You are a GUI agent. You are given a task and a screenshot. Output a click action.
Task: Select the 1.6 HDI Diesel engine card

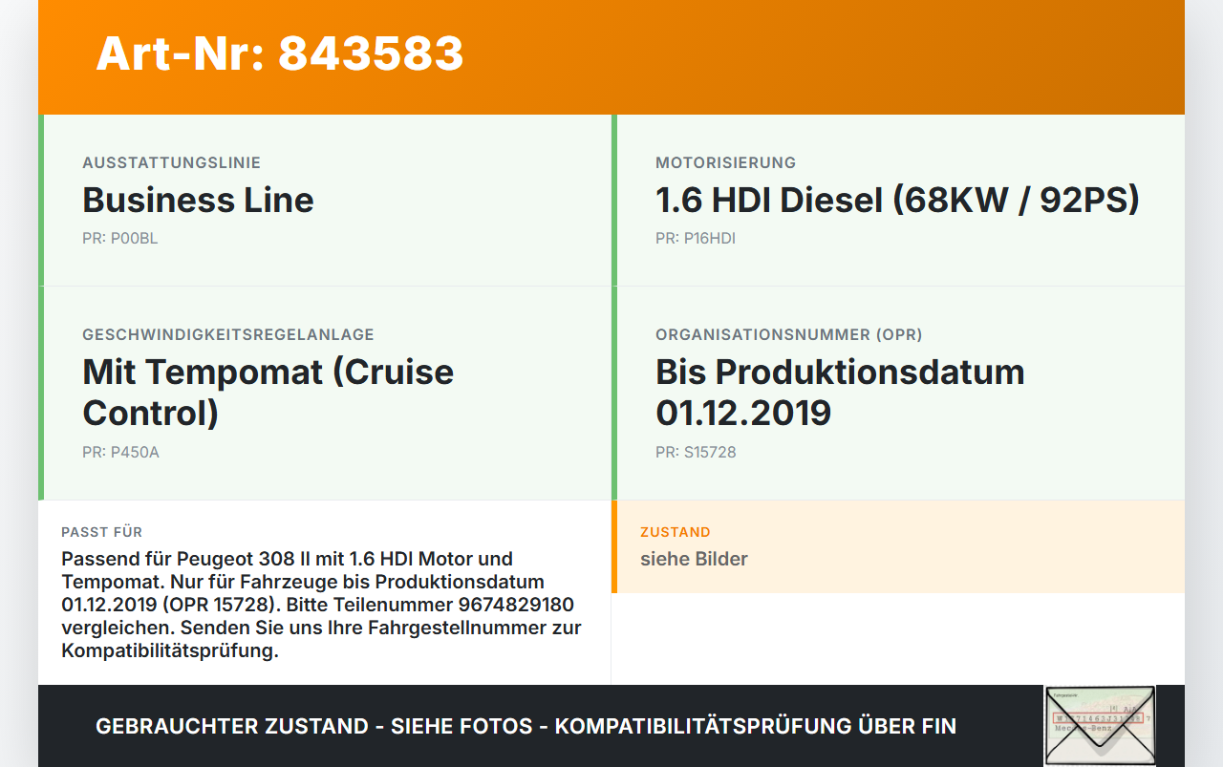pos(898,201)
